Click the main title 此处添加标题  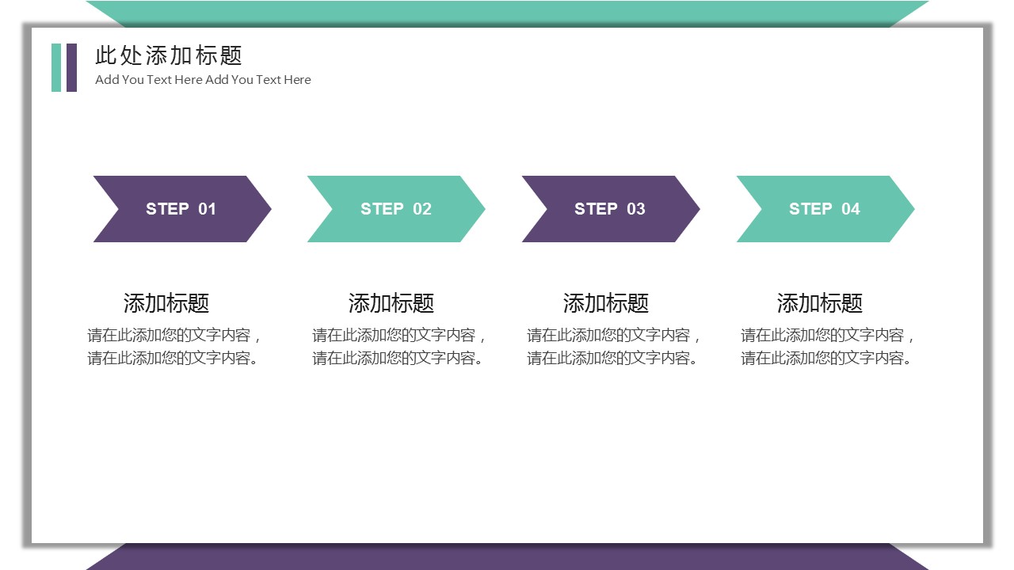click(169, 55)
